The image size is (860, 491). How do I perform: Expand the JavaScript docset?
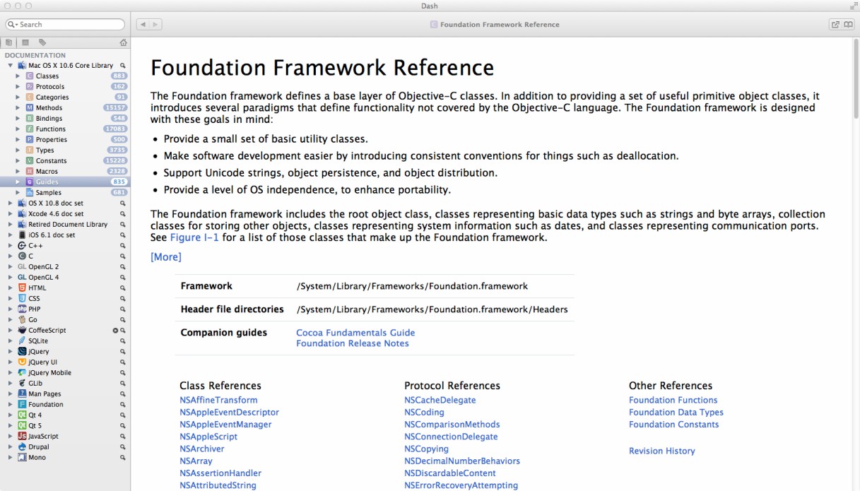tap(10, 437)
